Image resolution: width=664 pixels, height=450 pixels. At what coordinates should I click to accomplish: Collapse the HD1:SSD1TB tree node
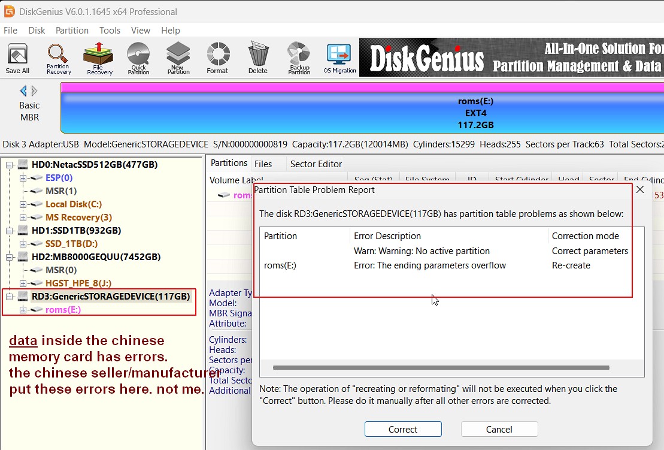coord(10,231)
